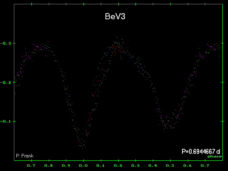Screen dimensions: 228x171
Task: Click the 0.0 phase tick label
Action: click(x=83, y=166)
